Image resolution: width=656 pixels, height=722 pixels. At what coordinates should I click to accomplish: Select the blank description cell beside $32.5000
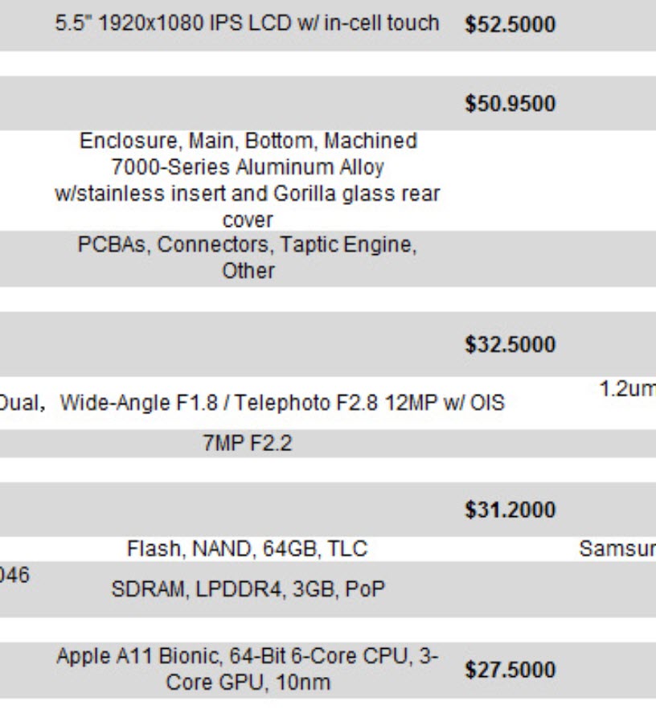tap(247, 345)
